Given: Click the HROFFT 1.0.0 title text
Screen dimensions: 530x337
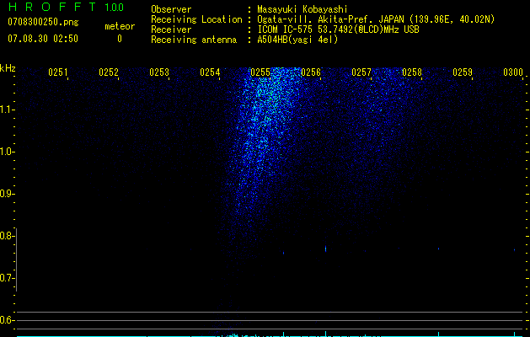Looking at the screenshot, I should click(66, 7).
